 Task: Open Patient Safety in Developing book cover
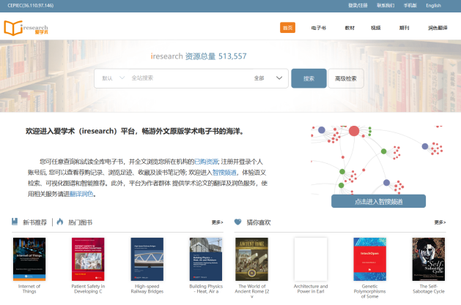click(x=88, y=259)
